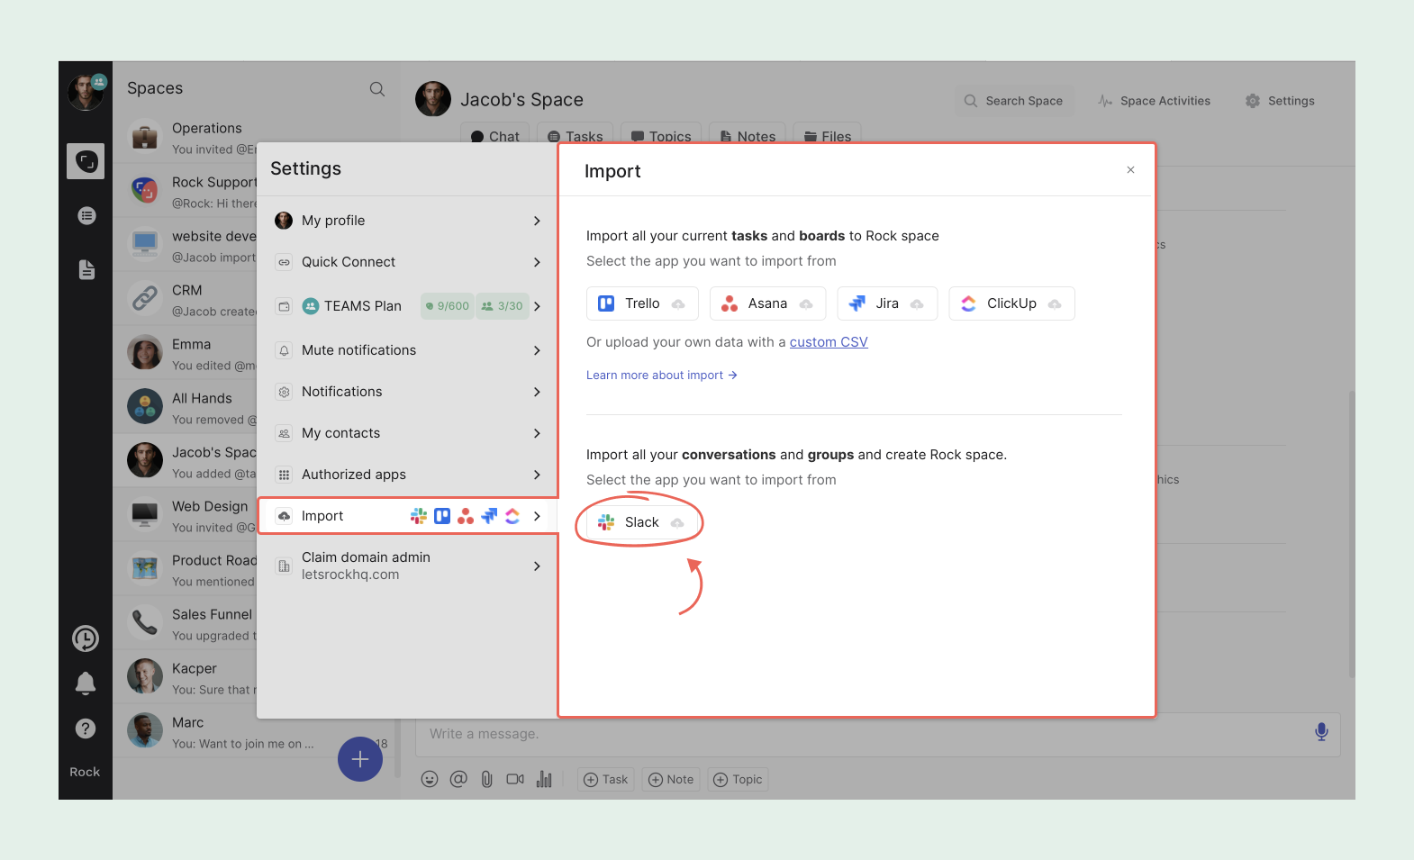This screenshot has width=1414, height=860.
Task: Click the attach file paperclip icon
Action: (486, 779)
